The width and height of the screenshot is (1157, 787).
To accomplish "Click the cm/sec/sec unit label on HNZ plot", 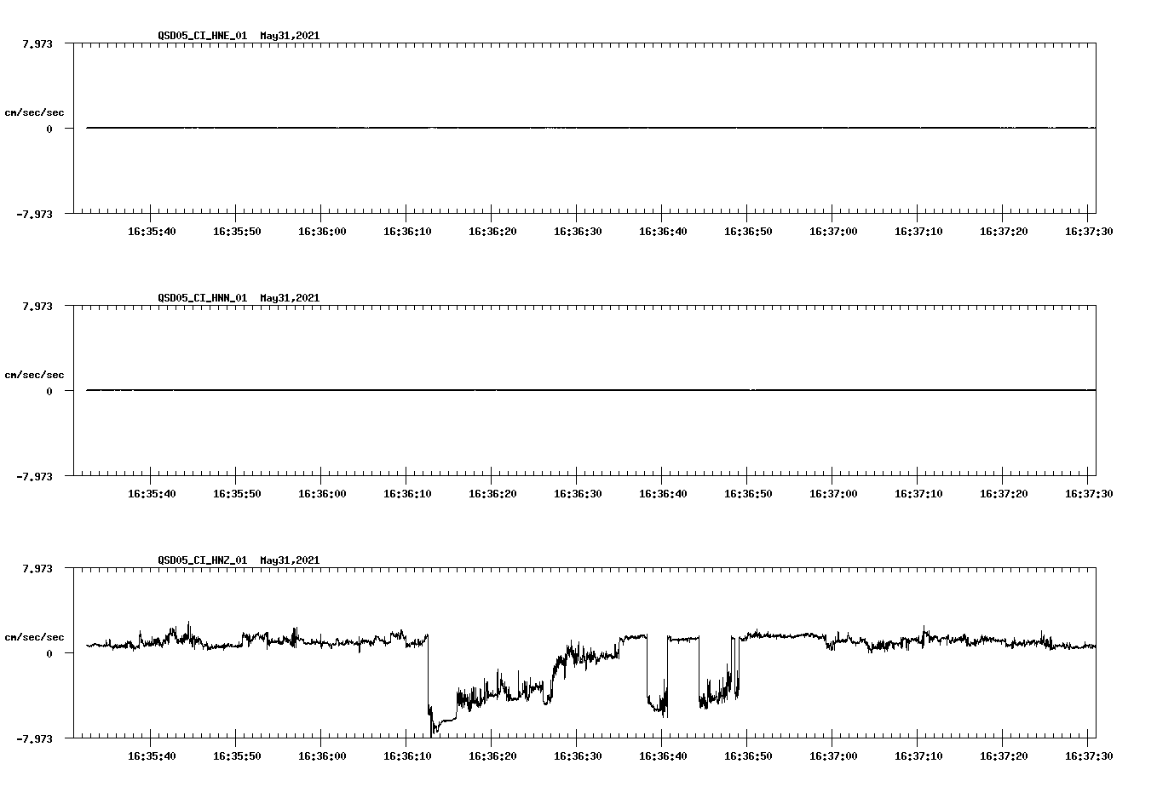I will click(x=34, y=637).
